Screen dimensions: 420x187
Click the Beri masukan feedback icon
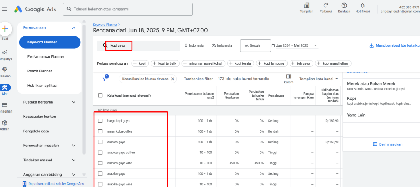(x=375, y=144)
